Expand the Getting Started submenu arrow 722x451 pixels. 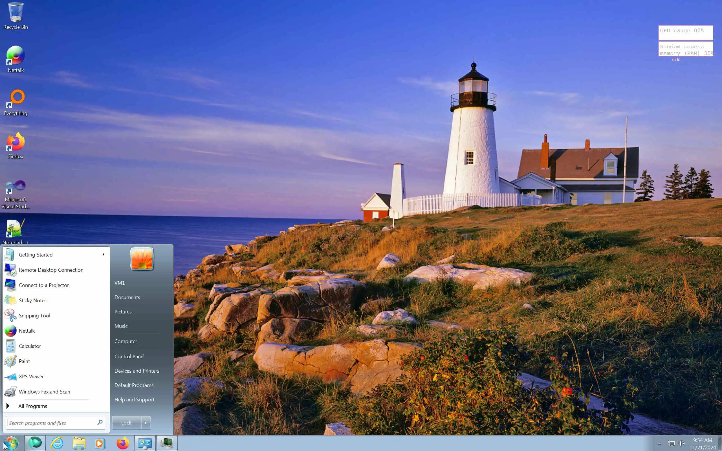click(103, 255)
